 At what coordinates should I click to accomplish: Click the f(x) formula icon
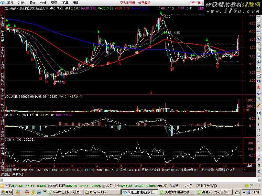coord(258,62)
